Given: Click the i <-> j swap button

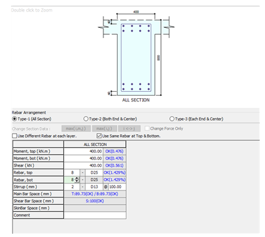Looking at the screenshot, I should point(129,129).
